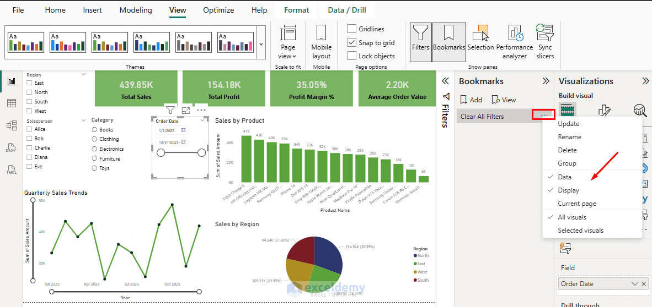Check the North region checkbox
The height and width of the screenshot is (307, 652).
[x=29, y=92]
